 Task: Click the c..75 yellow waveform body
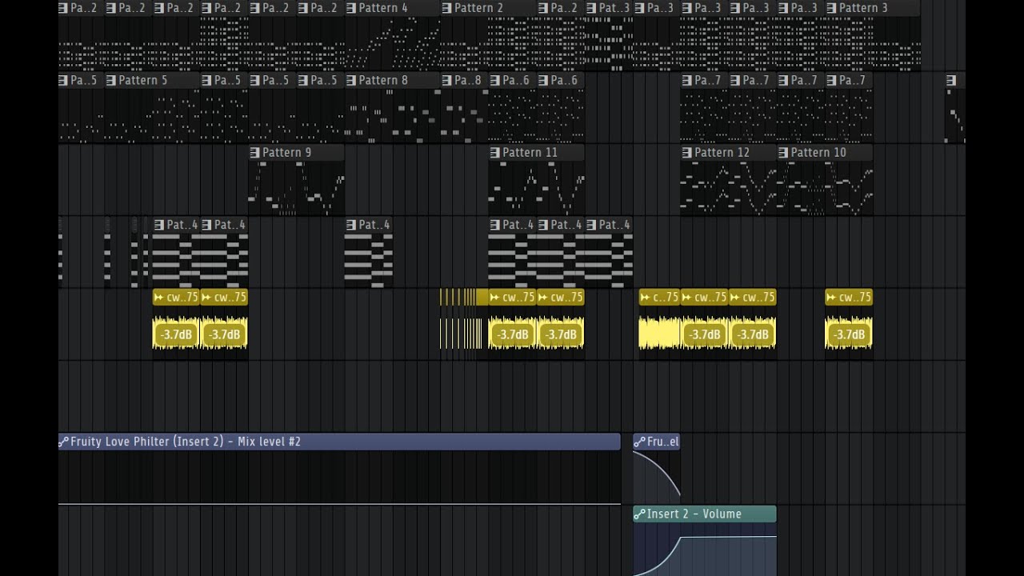[x=659, y=334]
